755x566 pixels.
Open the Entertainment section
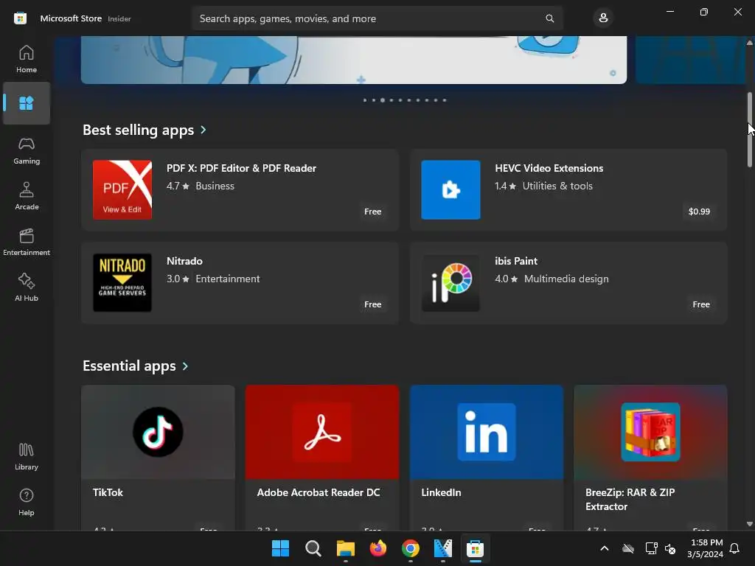click(x=27, y=242)
